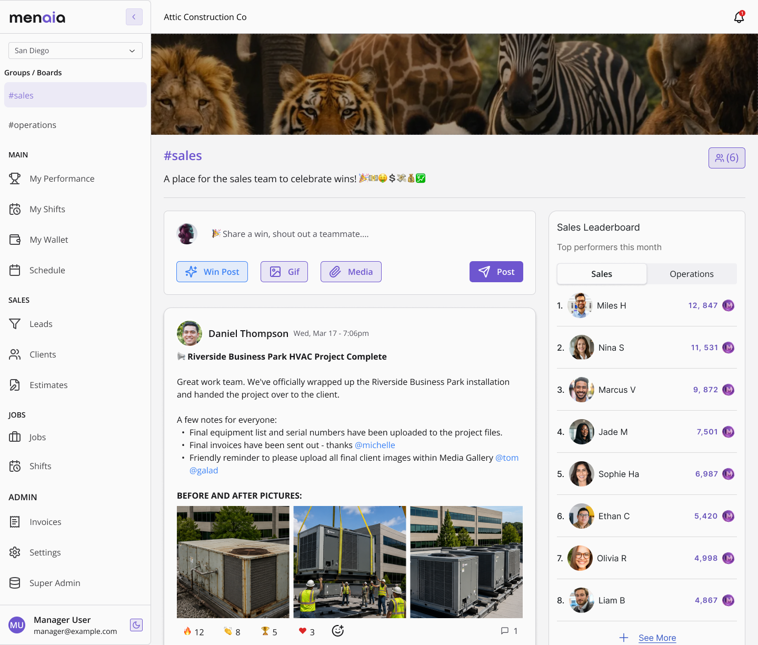
Task: Toggle dark mode moon button
Action: click(x=136, y=625)
